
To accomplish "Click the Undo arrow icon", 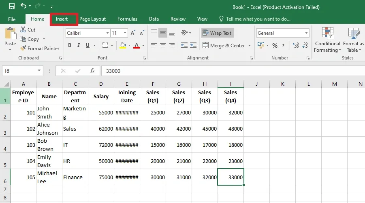I will coord(23,6).
